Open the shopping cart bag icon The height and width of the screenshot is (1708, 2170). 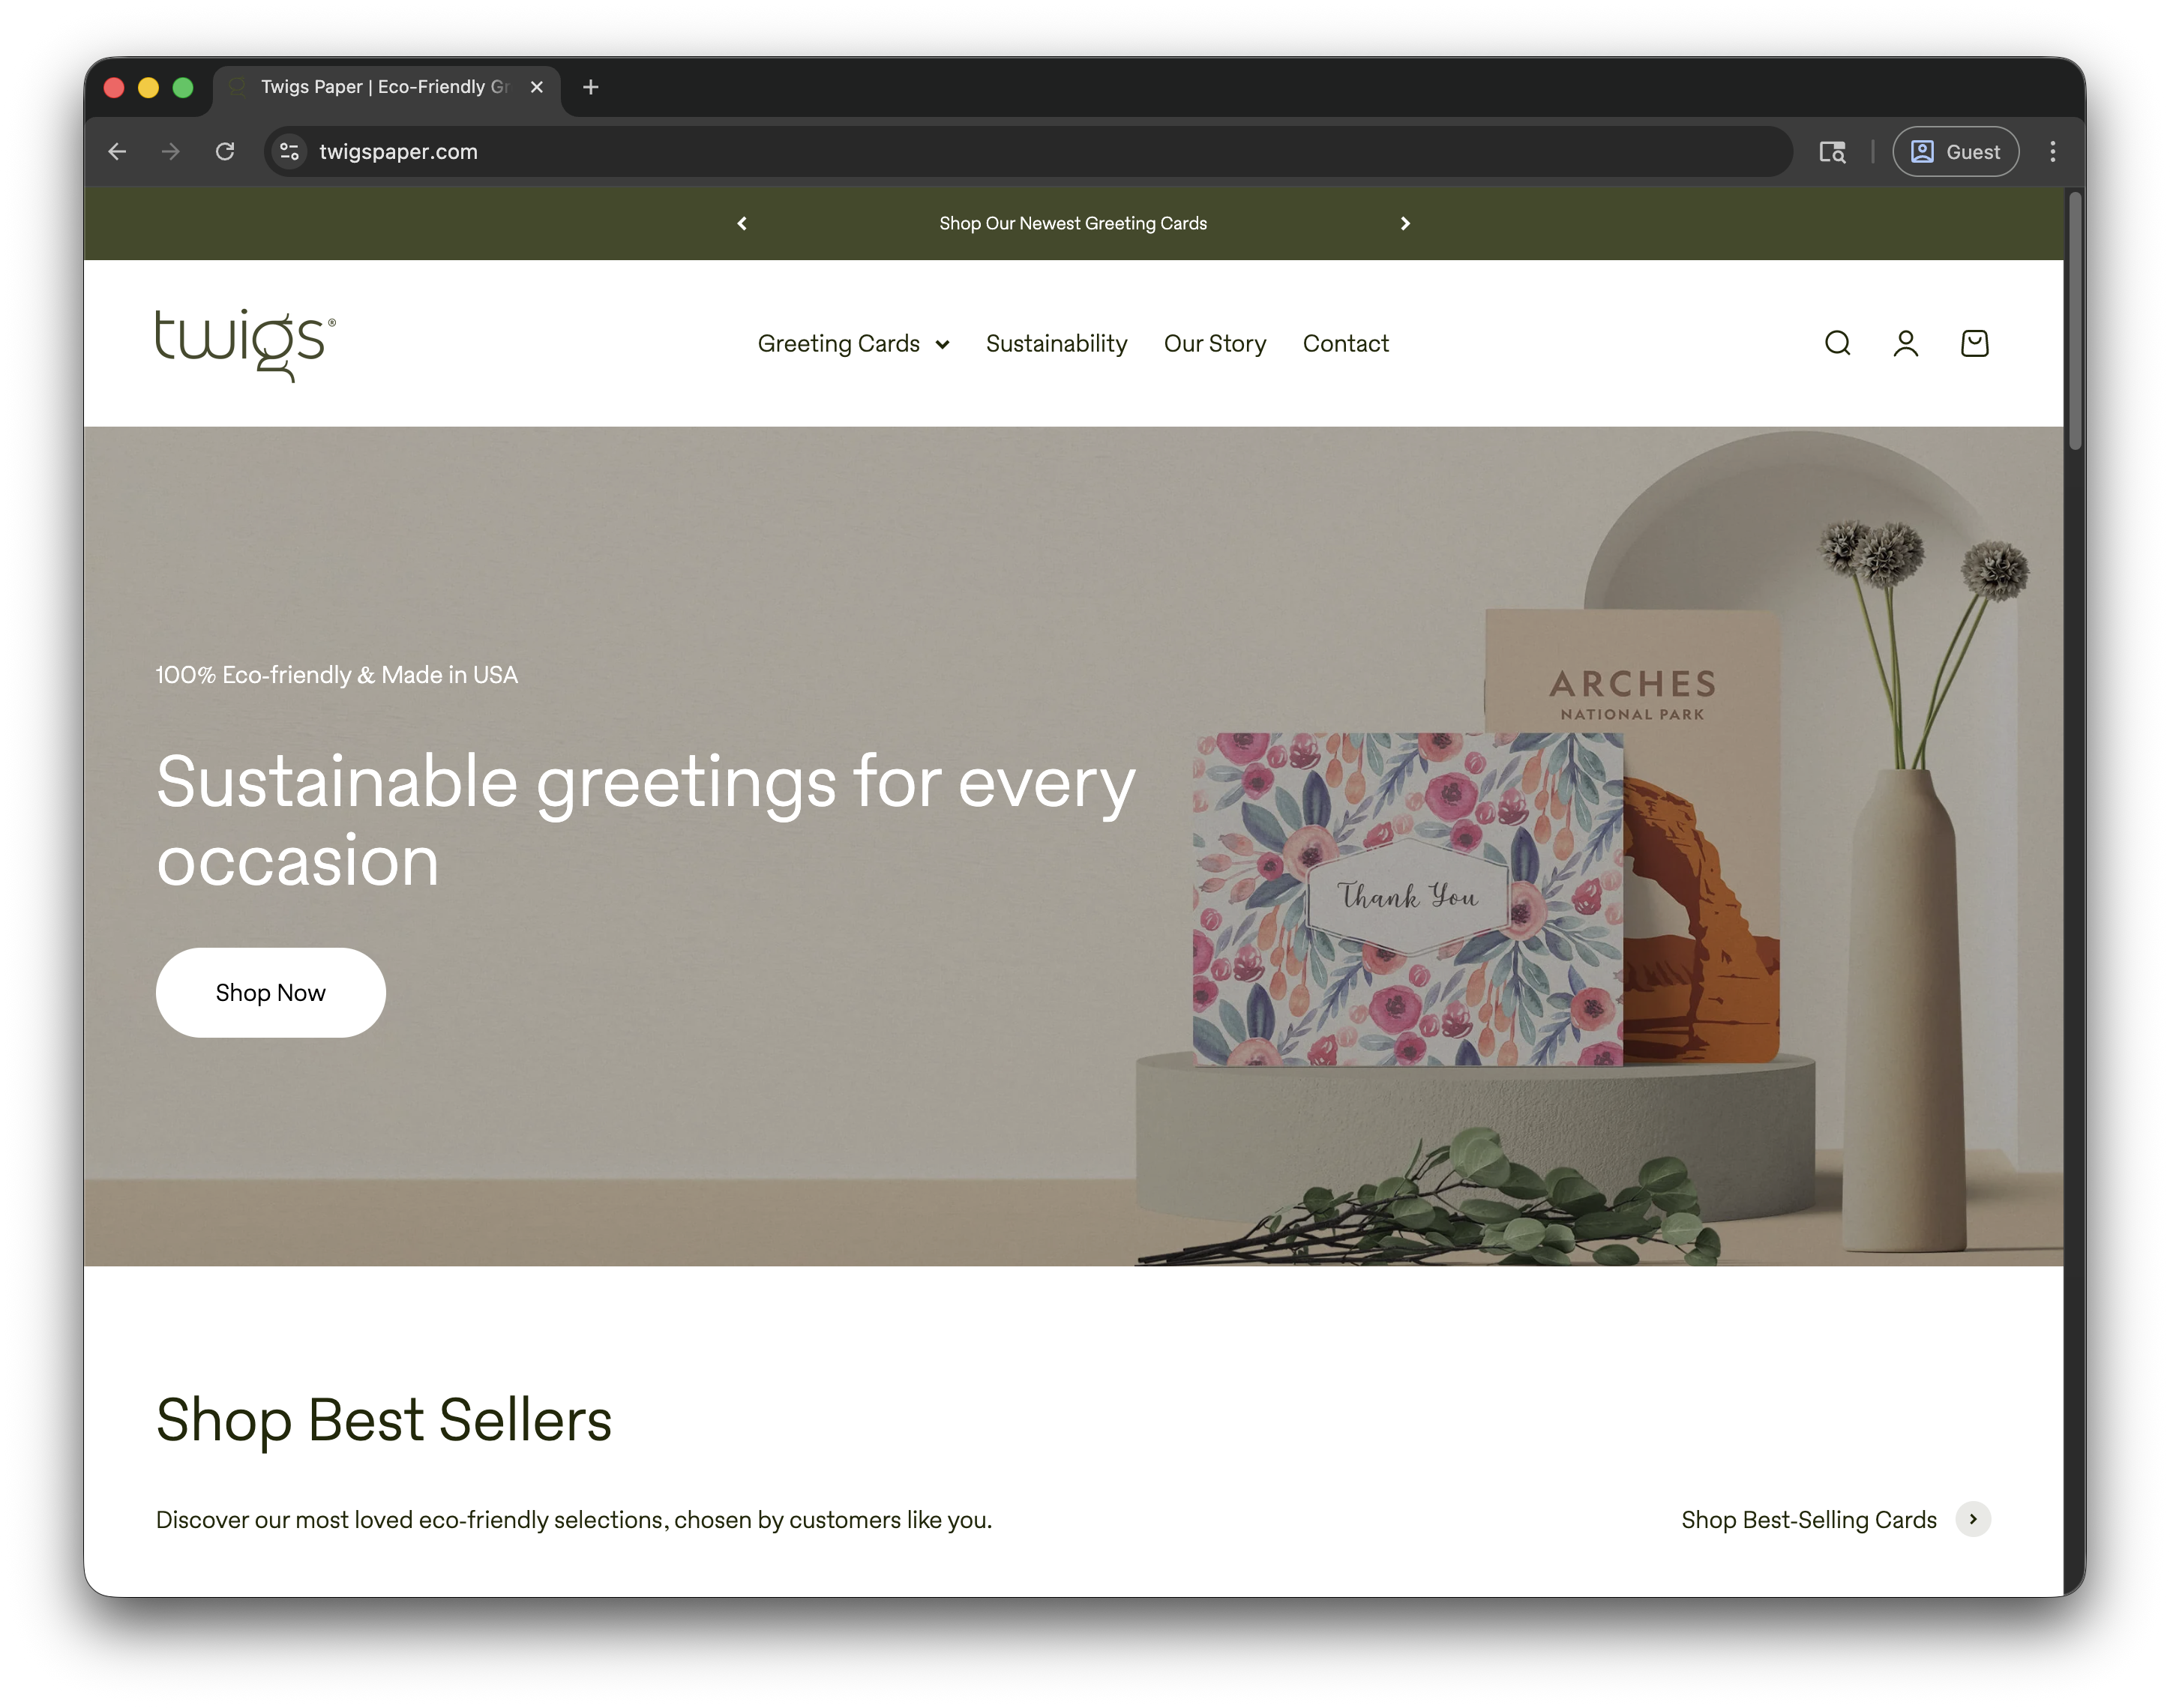pyautogui.click(x=1975, y=344)
